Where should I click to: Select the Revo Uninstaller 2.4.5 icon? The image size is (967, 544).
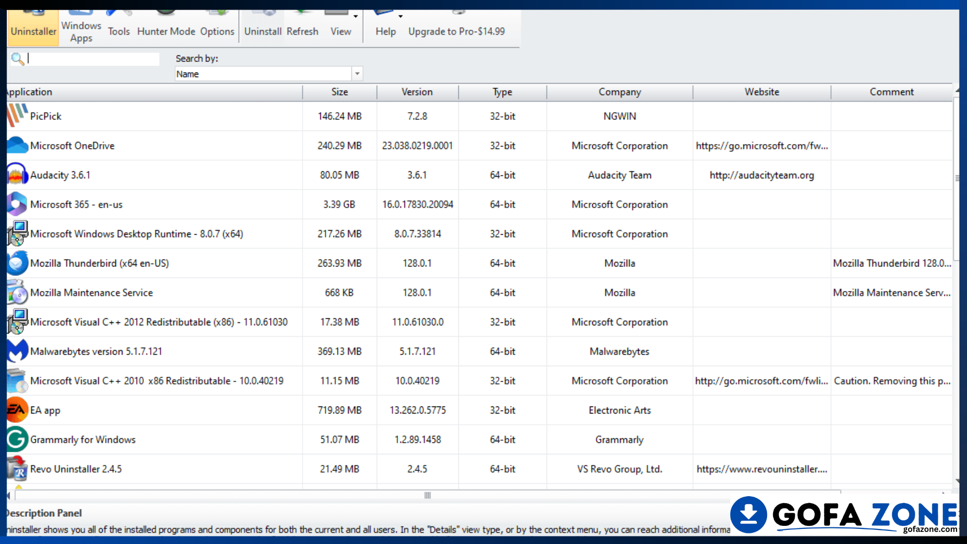pos(17,468)
